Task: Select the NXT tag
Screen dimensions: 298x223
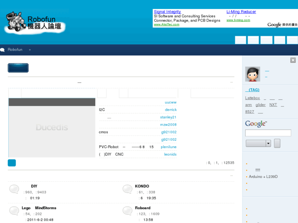Action: (x=273, y=105)
